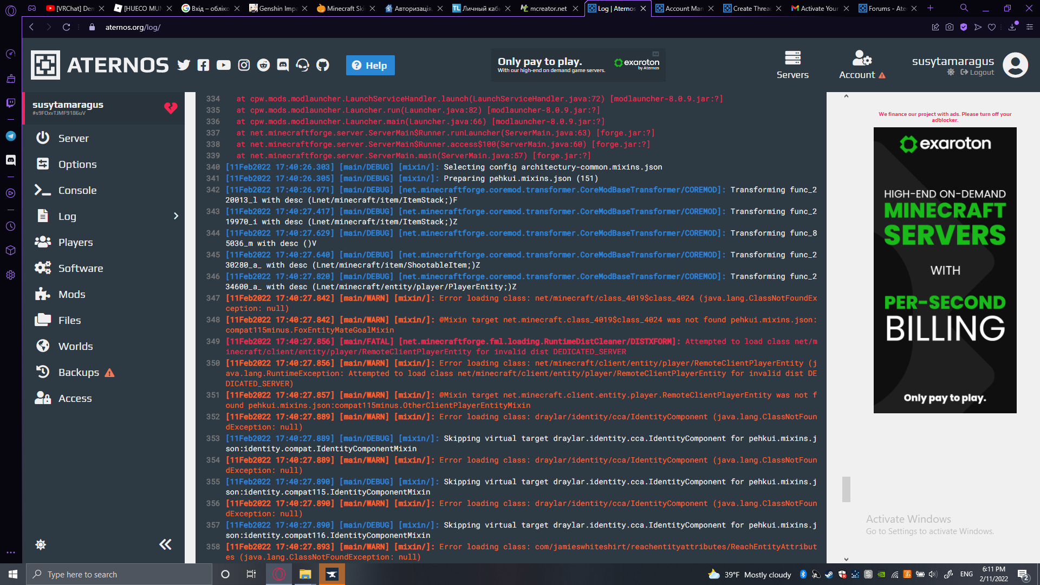
Task: Open Mods in the sidebar
Action: click(103, 294)
